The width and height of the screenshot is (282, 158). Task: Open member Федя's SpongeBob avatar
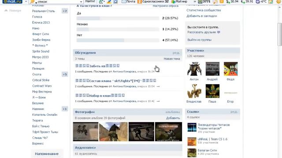tap(231, 69)
